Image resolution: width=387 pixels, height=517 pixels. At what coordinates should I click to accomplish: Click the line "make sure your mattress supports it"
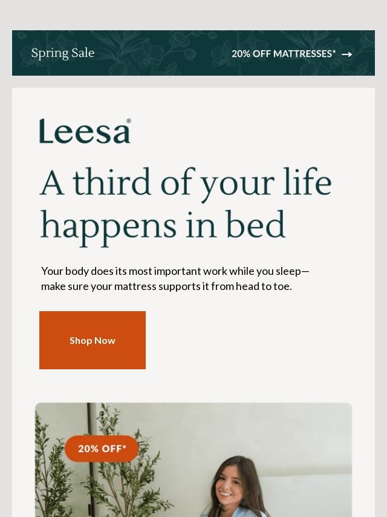[x=166, y=286]
